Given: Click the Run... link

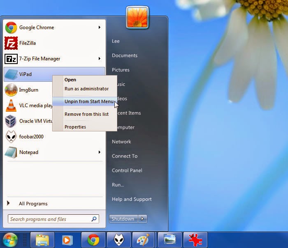Looking at the screenshot, I should pyautogui.click(x=118, y=185).
